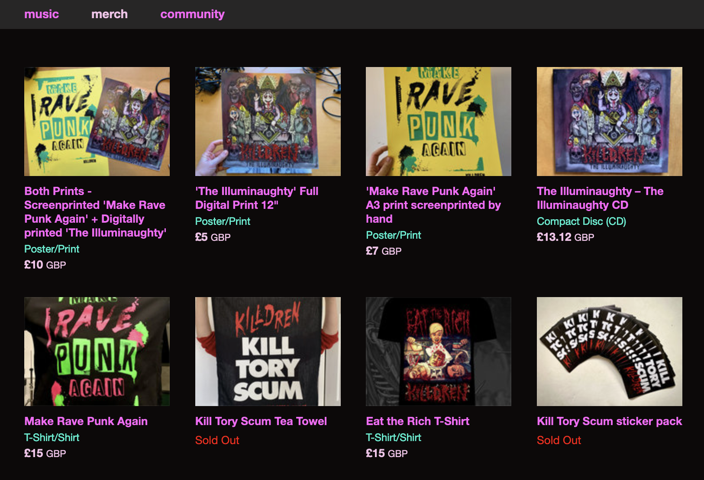This screenshot has width=704, height=480.
Task: Click the £13.12 GBP price of the CD
Action: click(x=565, y=237)
